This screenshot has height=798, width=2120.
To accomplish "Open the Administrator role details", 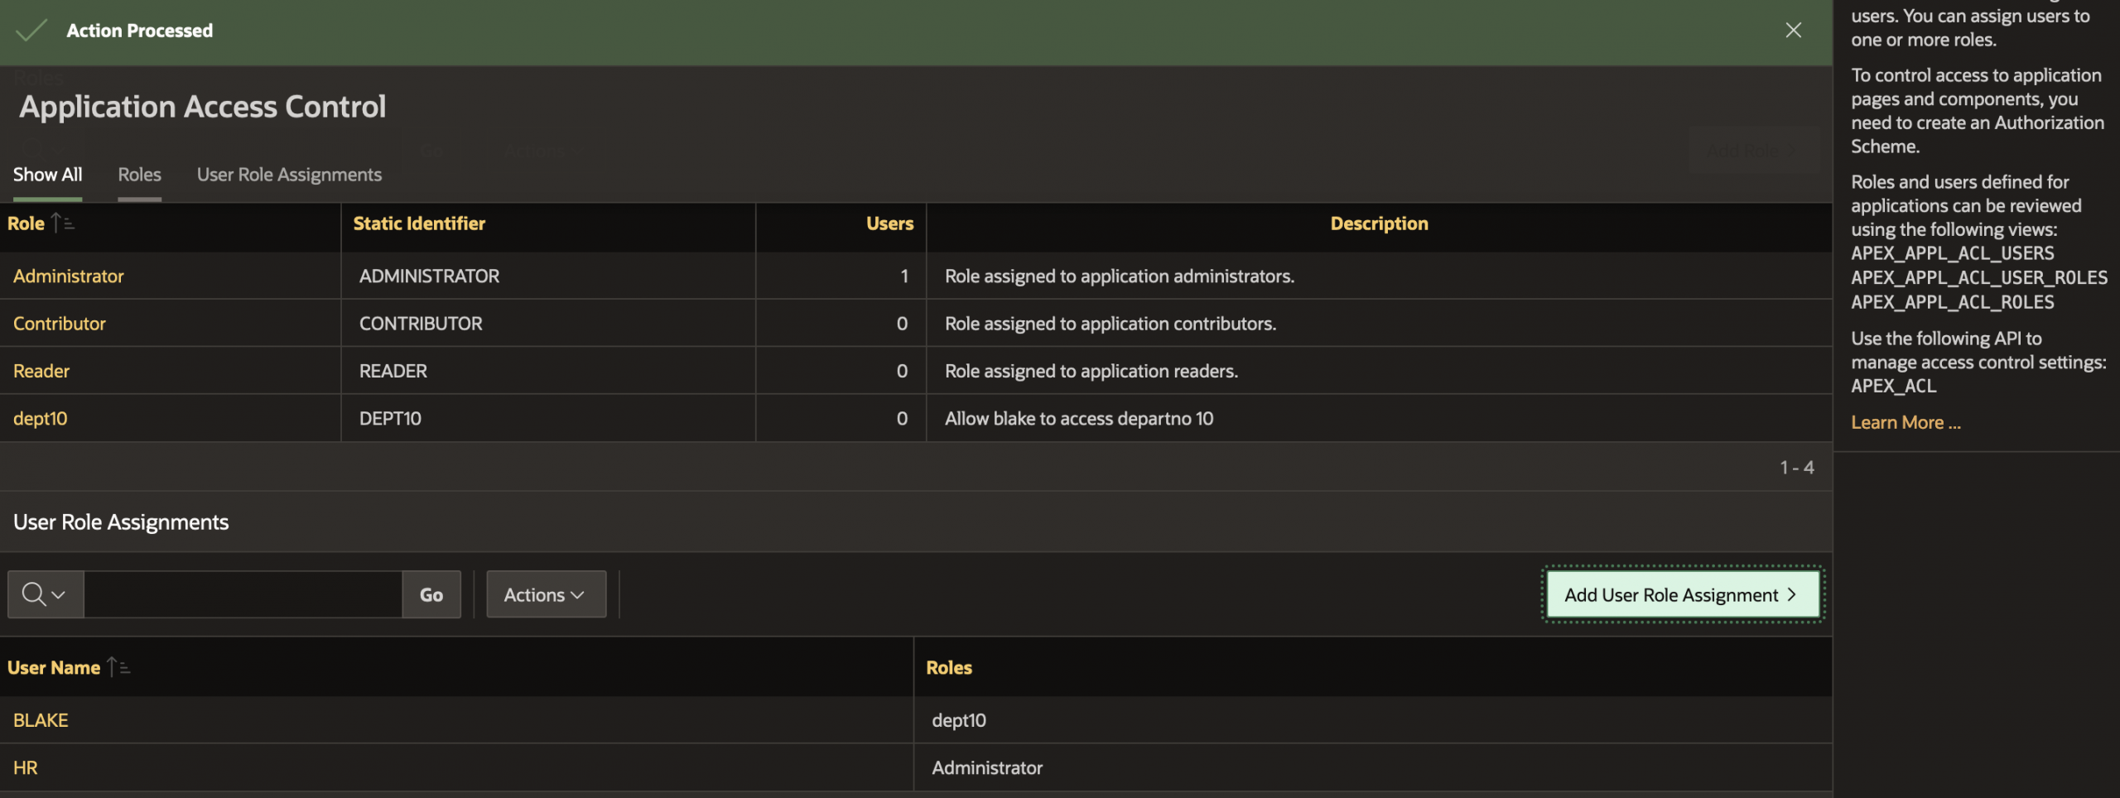I will click(68, 276).
